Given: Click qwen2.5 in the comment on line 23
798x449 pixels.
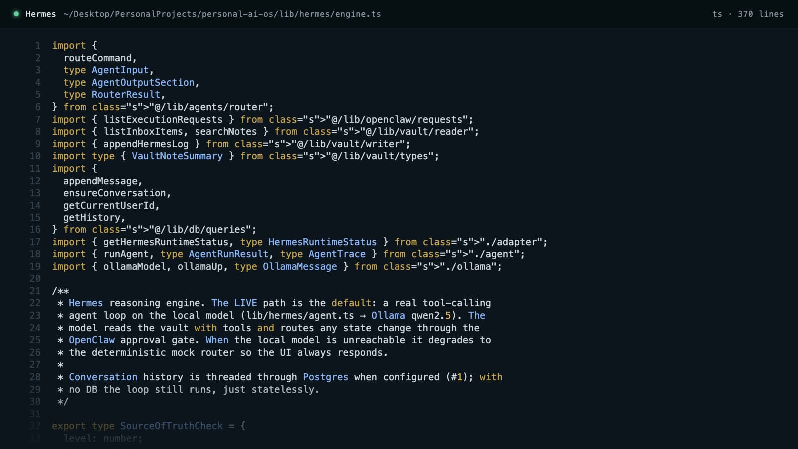Looking at the screenshot, I should tap(431, 315).
